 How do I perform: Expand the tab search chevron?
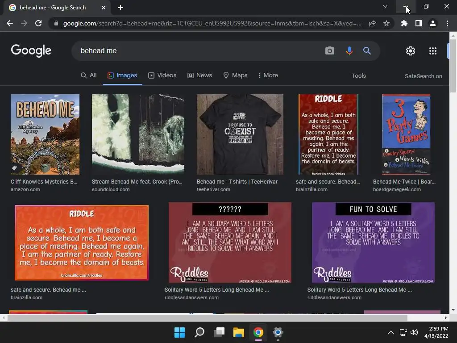[x=385, y=6]
